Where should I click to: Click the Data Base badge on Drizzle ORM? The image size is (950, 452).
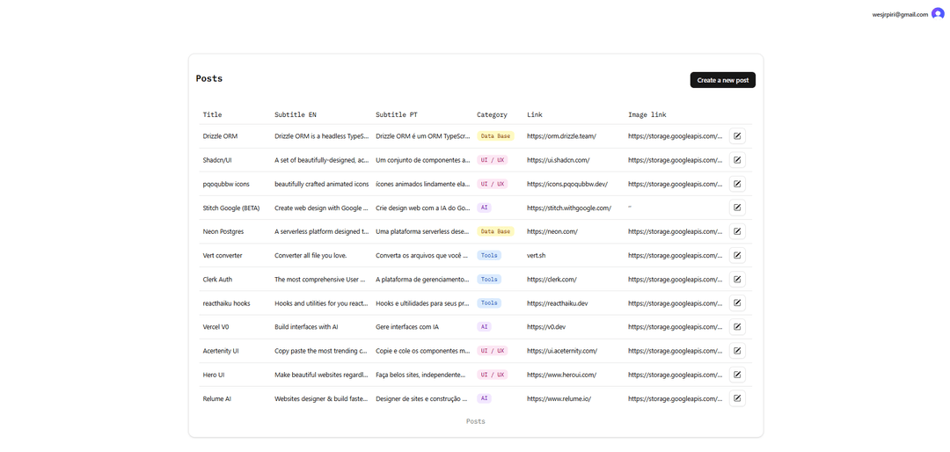coord(495,136)
